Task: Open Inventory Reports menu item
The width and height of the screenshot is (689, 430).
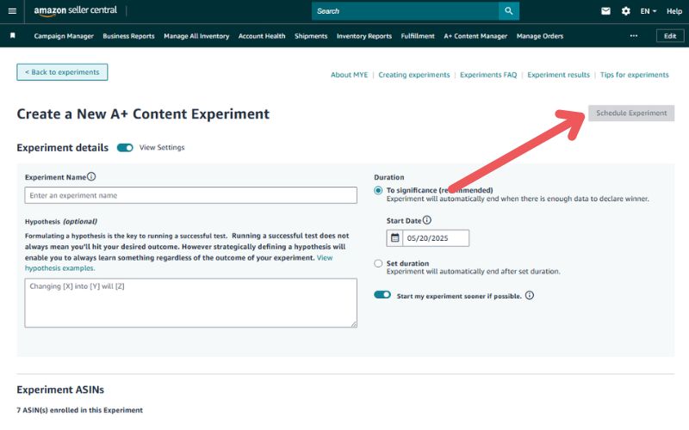Action: pyautogui.click(x=364, y=36)
